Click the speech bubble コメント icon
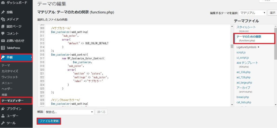277x128 pixels. pos(3,33)
